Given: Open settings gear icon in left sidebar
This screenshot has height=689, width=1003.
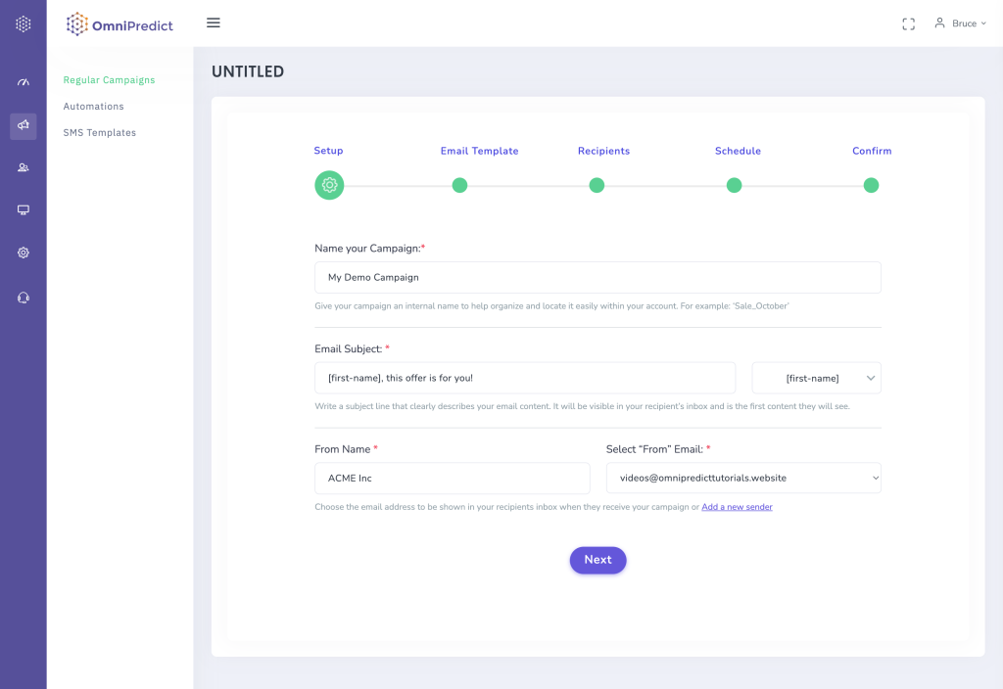Looking at the screenshot, I should [24, 253].
